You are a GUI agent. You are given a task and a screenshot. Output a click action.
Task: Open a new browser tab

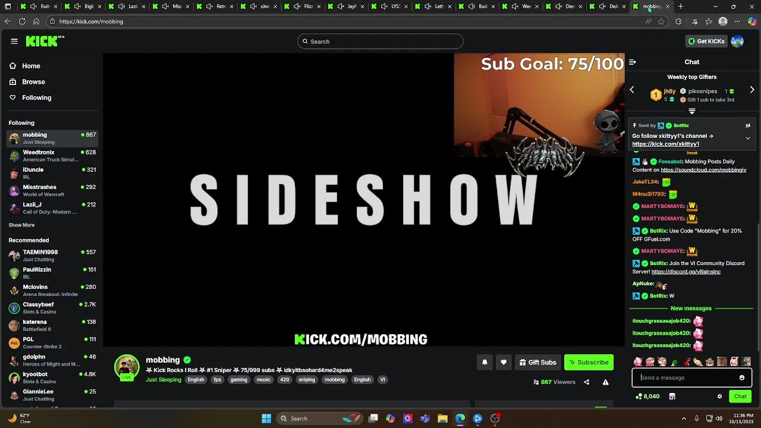681,7
